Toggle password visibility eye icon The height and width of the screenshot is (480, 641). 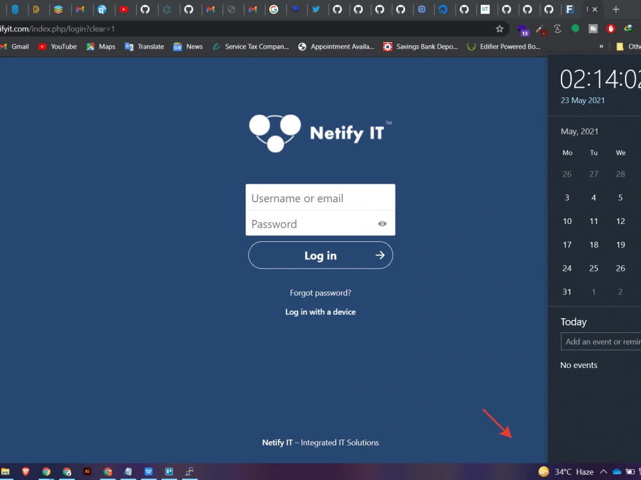point(382,223)
